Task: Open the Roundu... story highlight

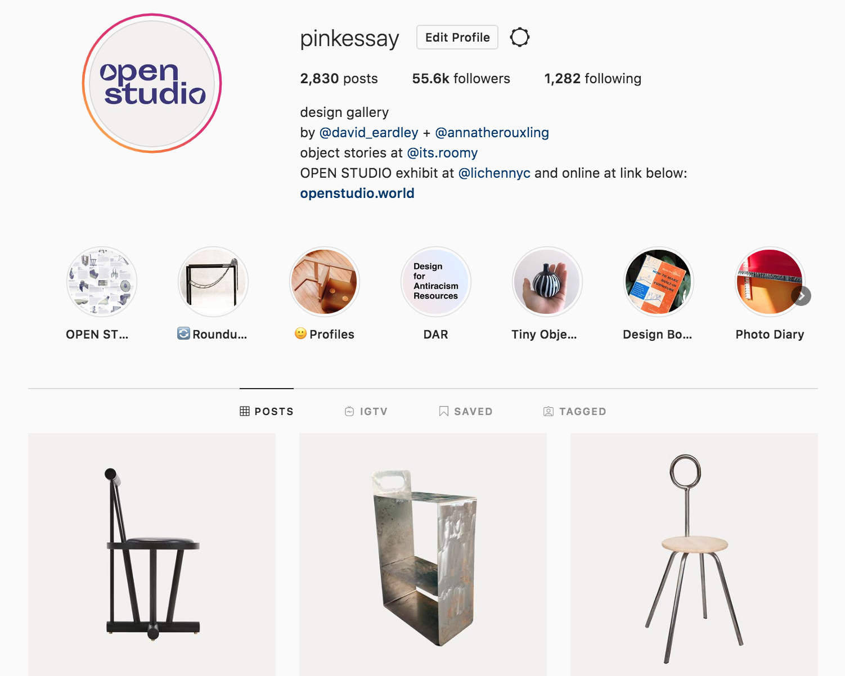Action: pyautogui.click(x=213, y=282)
